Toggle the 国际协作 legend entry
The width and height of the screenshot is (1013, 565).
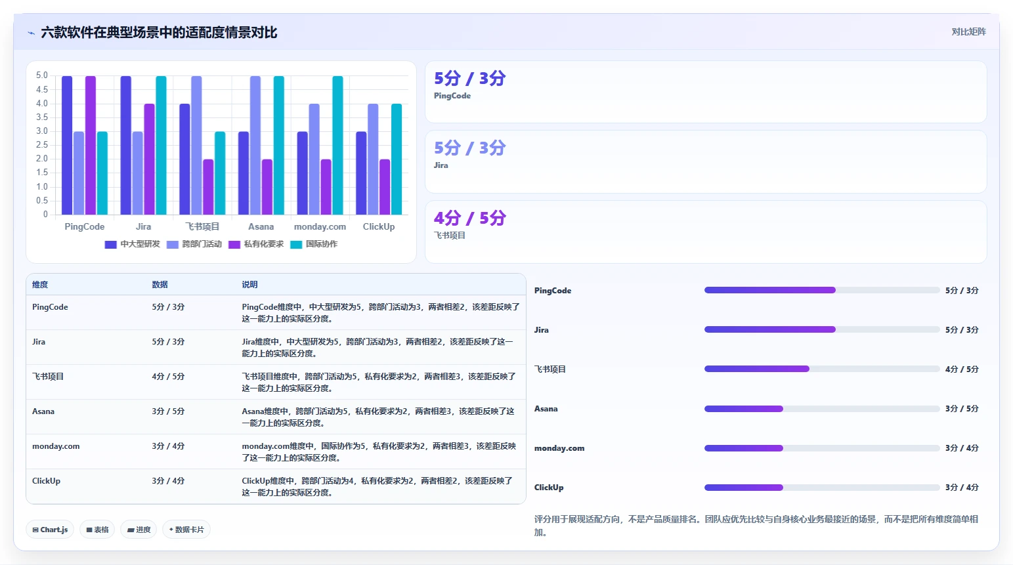point(314,244)
